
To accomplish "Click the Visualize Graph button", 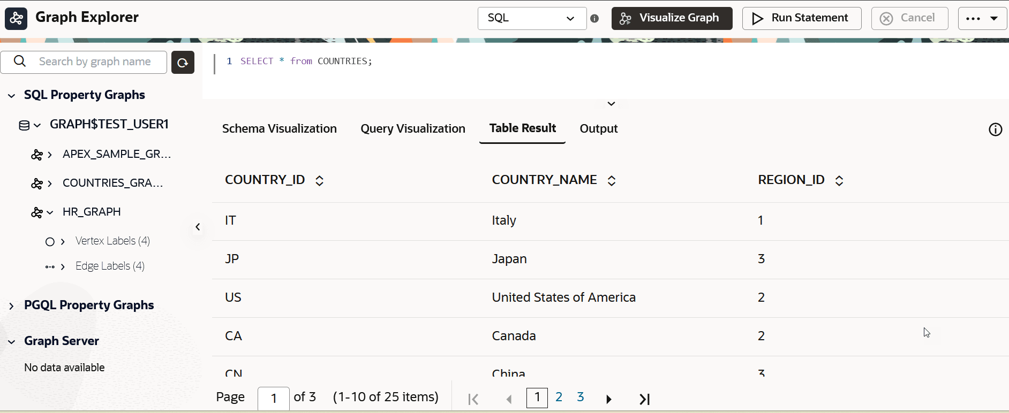I will [672, 18].
